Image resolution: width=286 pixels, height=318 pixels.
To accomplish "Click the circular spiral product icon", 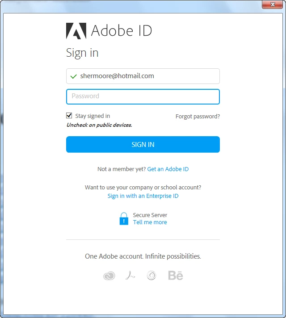I will (151, 276).
